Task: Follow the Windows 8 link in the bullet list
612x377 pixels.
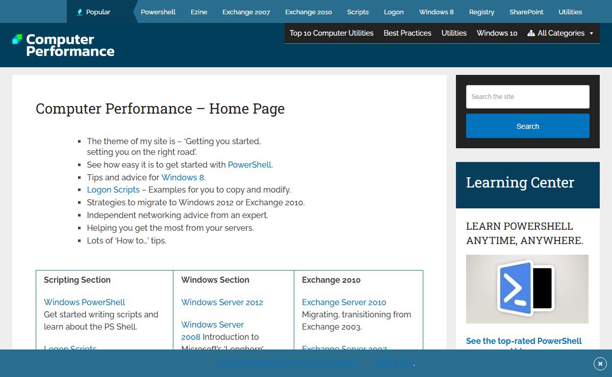Action: pos(183,177)
